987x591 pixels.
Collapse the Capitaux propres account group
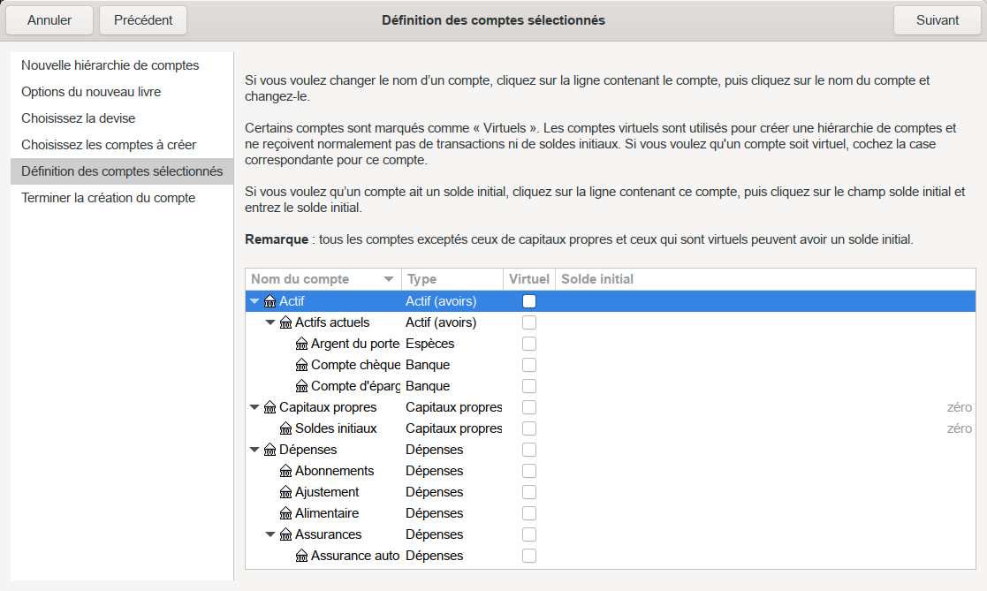point(254,407)
